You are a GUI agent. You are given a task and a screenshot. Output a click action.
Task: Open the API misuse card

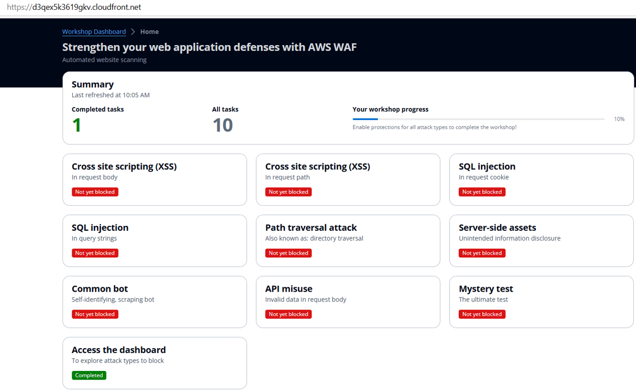[348, 301]
